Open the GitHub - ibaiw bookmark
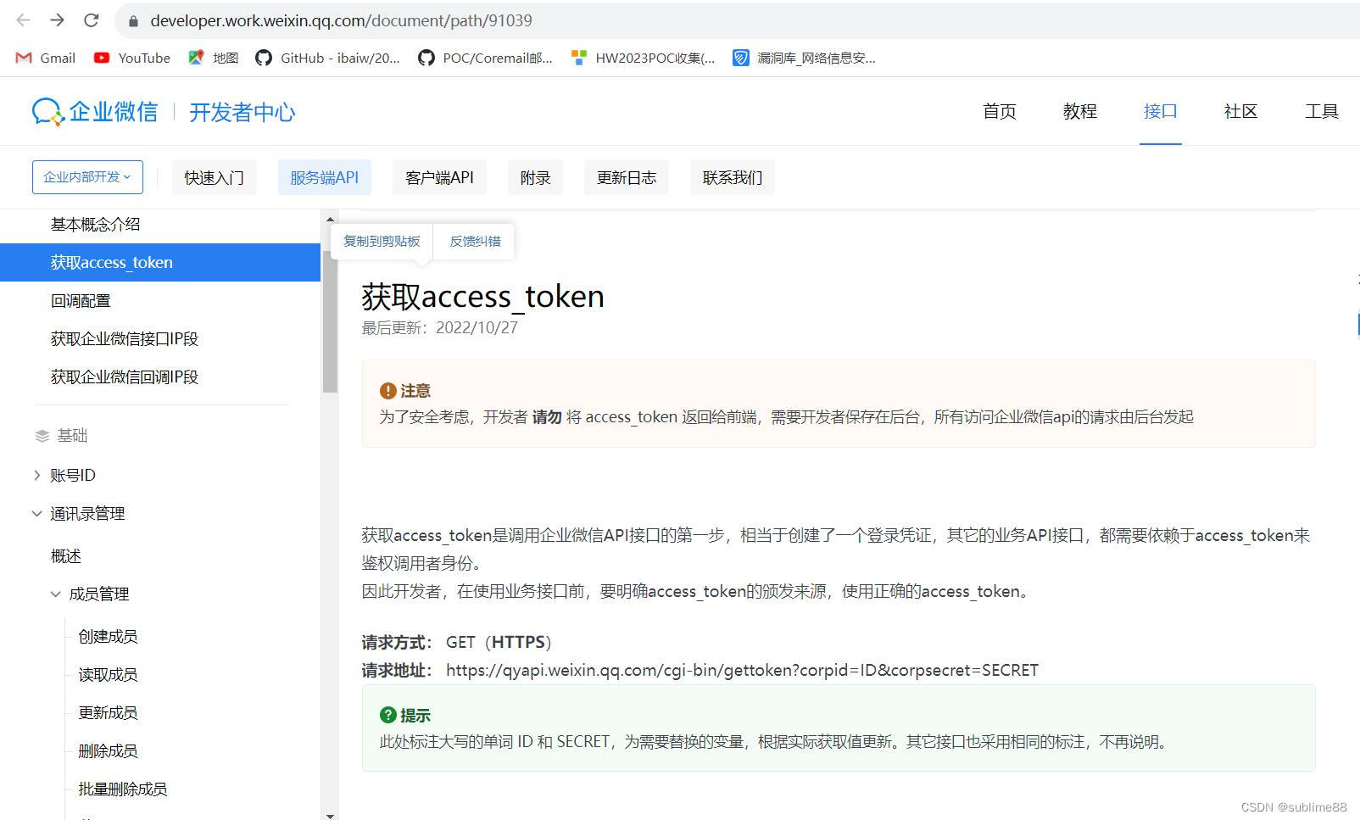1360x820 pixels. (328, 58)
